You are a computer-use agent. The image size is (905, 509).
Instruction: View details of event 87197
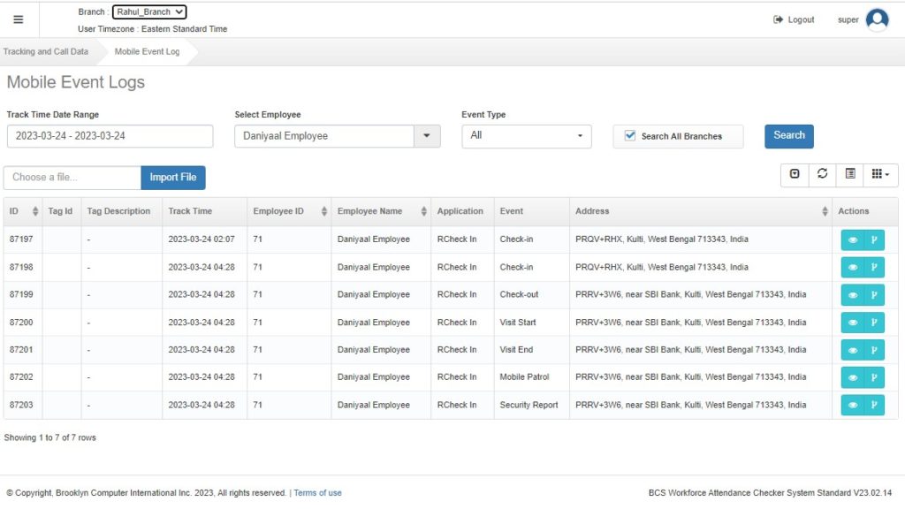coord(852,239)
